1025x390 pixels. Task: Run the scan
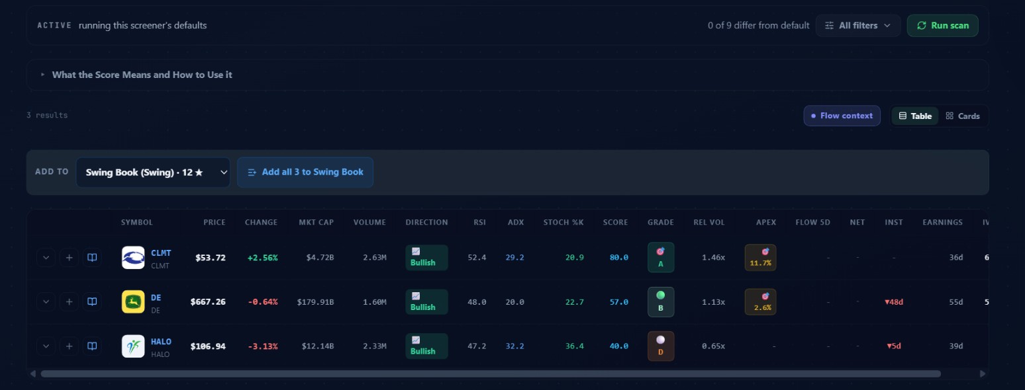(x=943, y=26)
